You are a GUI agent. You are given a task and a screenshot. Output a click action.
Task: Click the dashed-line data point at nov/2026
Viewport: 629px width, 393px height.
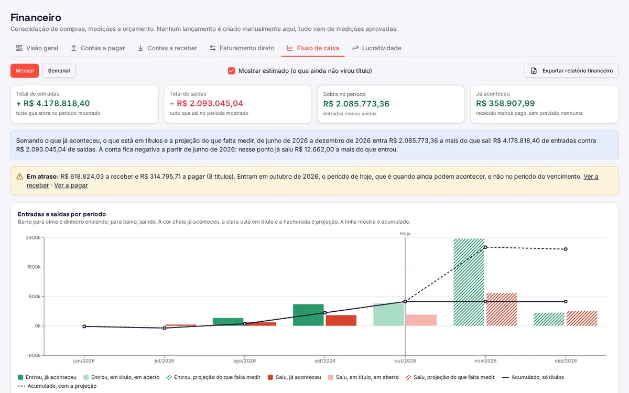pyautogui.click(x=485, y=247)
